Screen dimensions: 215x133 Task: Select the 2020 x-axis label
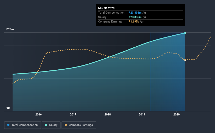pos(177,114)
